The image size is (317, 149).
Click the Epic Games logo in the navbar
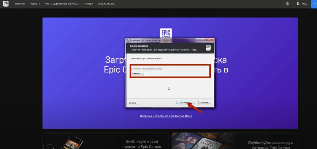click(x=6, y=4)
